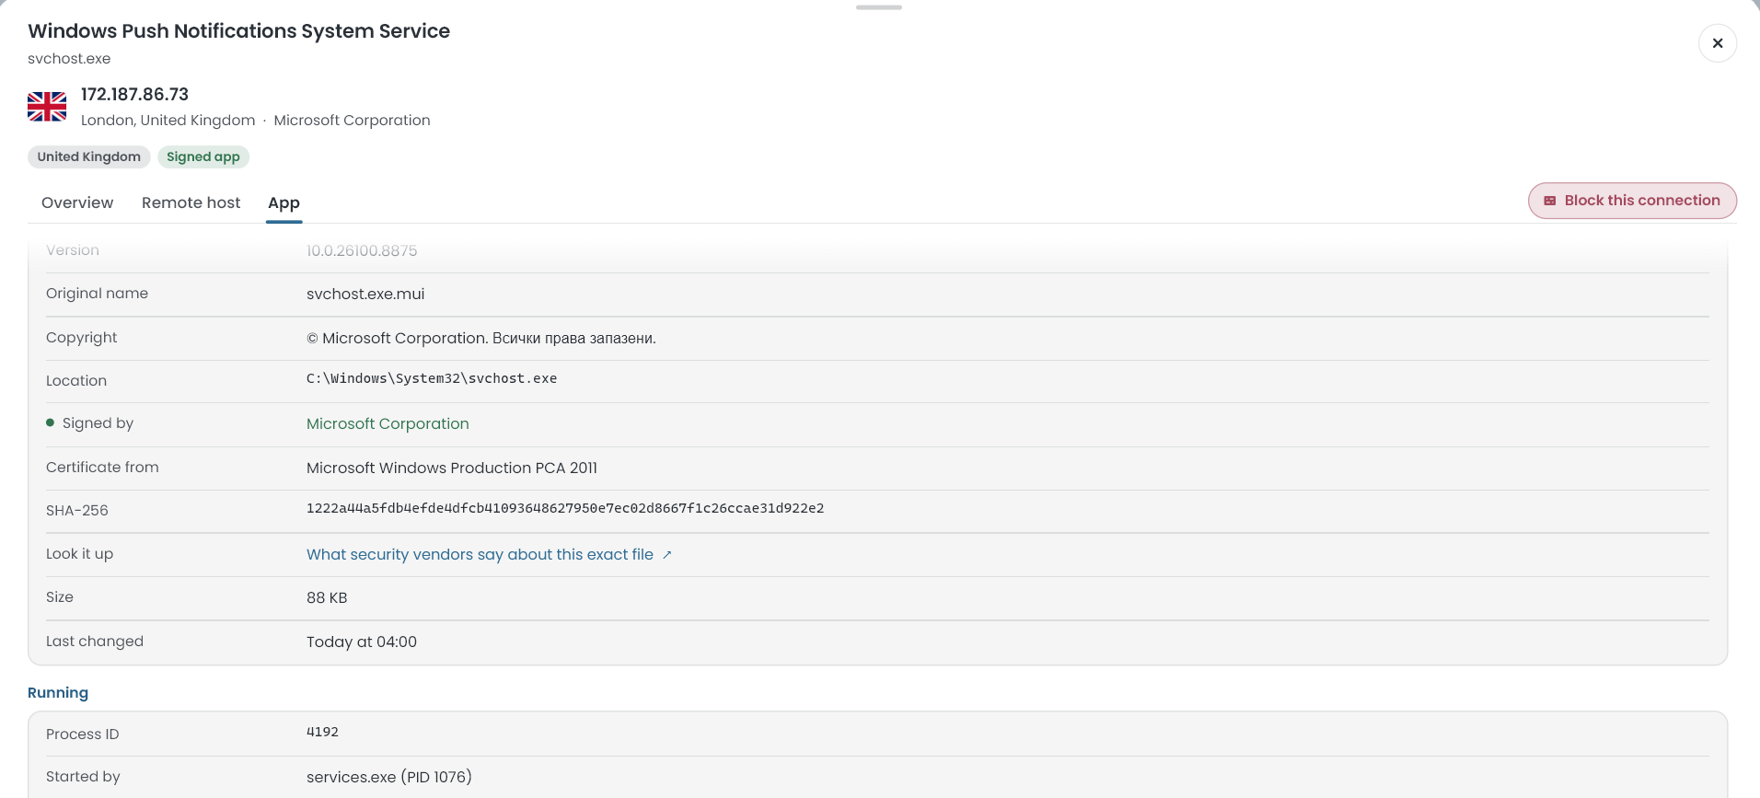Block this connection
Screen dimensions: 1760x798
pyautogui.click(x=1632, y=201)
